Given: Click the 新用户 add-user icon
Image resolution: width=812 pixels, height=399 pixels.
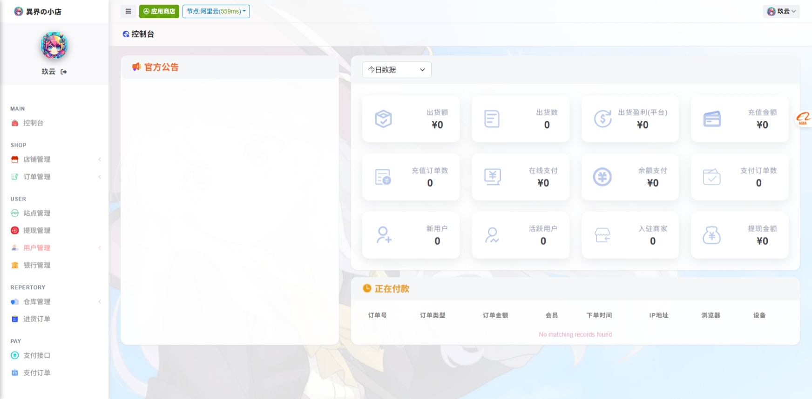Looking at the screenshot, I should click(x=384, y=235).
